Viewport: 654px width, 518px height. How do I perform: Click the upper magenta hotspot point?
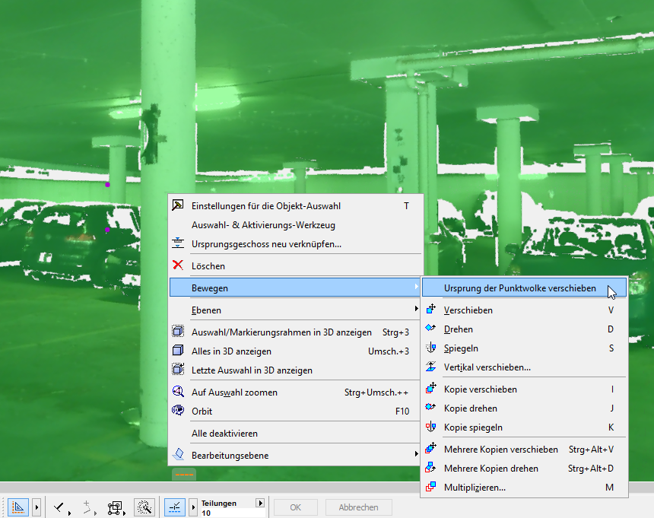point(108,184)
